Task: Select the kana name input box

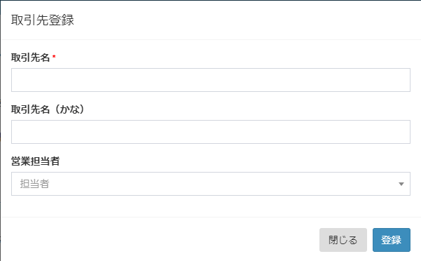Action: [210, 132]
